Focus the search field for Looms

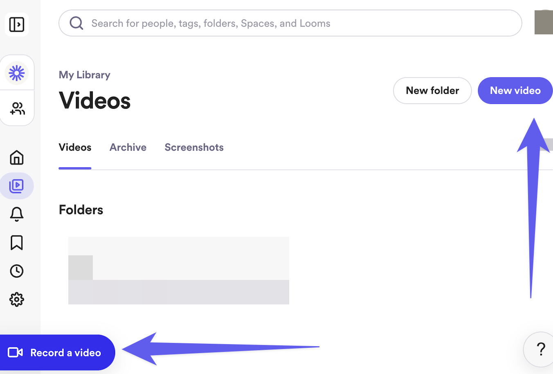[x=290, y=23]
